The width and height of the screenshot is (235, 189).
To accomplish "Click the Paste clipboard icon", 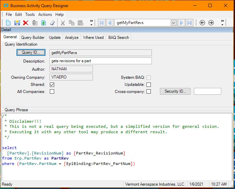I will (80, 23).
